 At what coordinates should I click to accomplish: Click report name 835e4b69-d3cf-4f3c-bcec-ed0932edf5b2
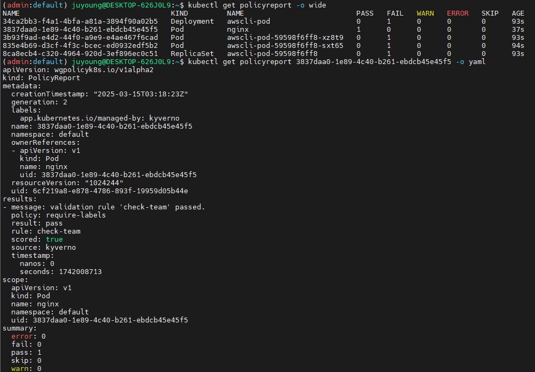click(80, 46)
